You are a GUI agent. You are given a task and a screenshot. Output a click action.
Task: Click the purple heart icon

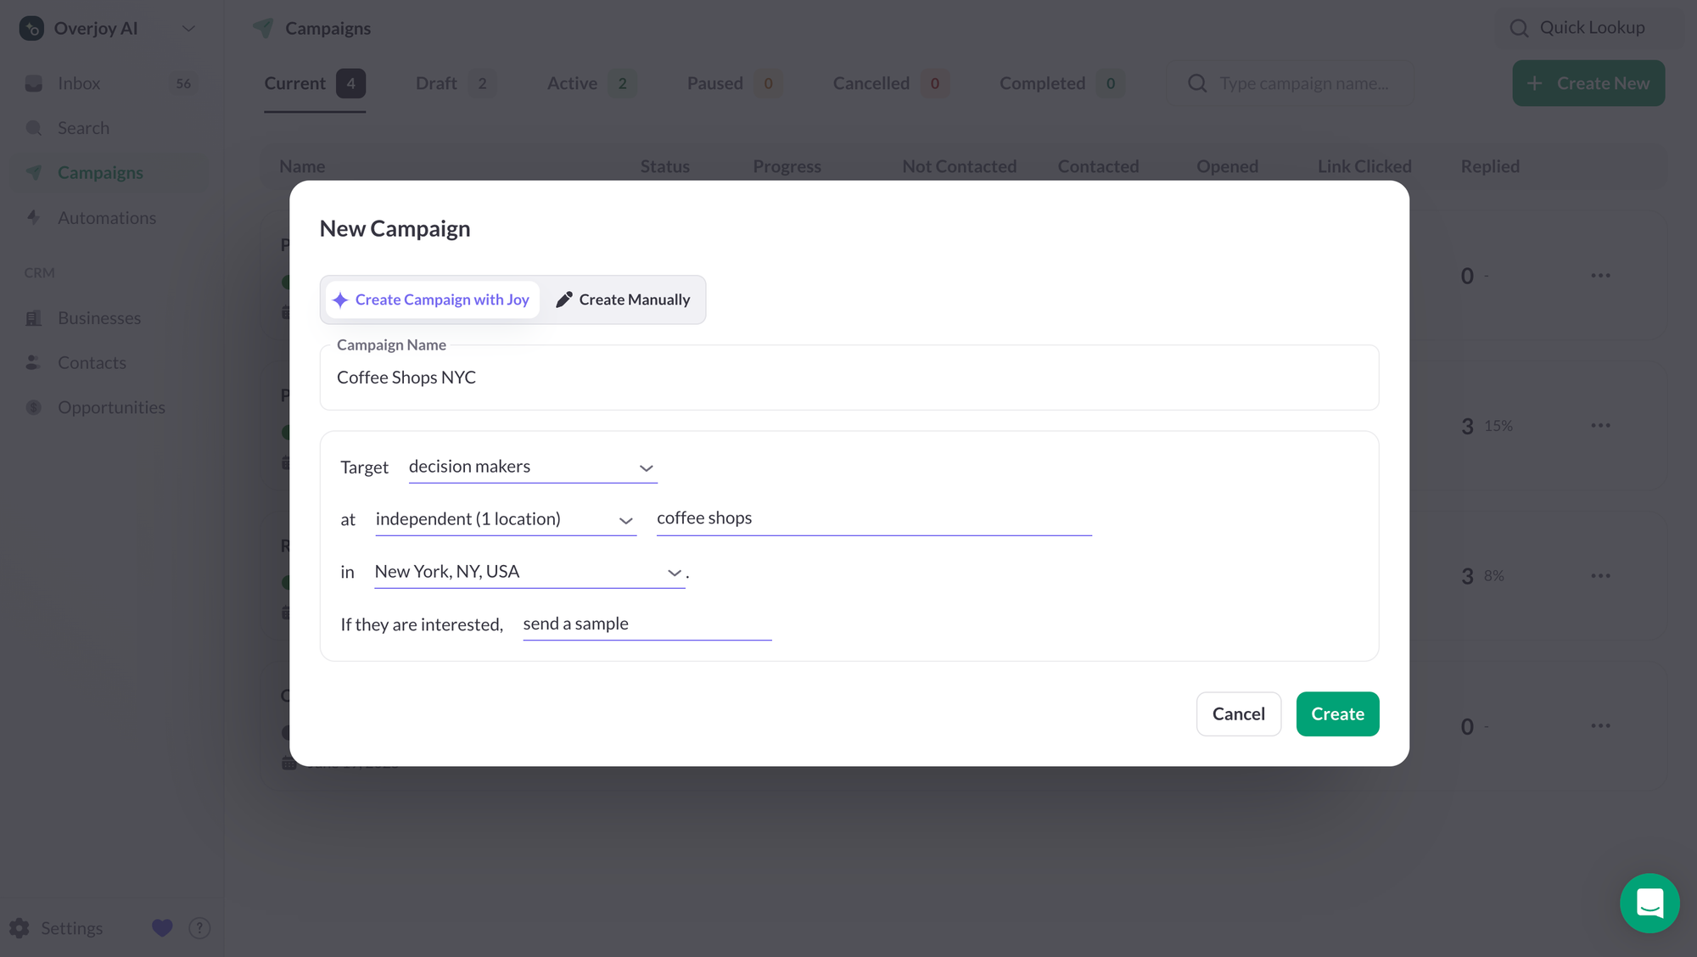162,928
